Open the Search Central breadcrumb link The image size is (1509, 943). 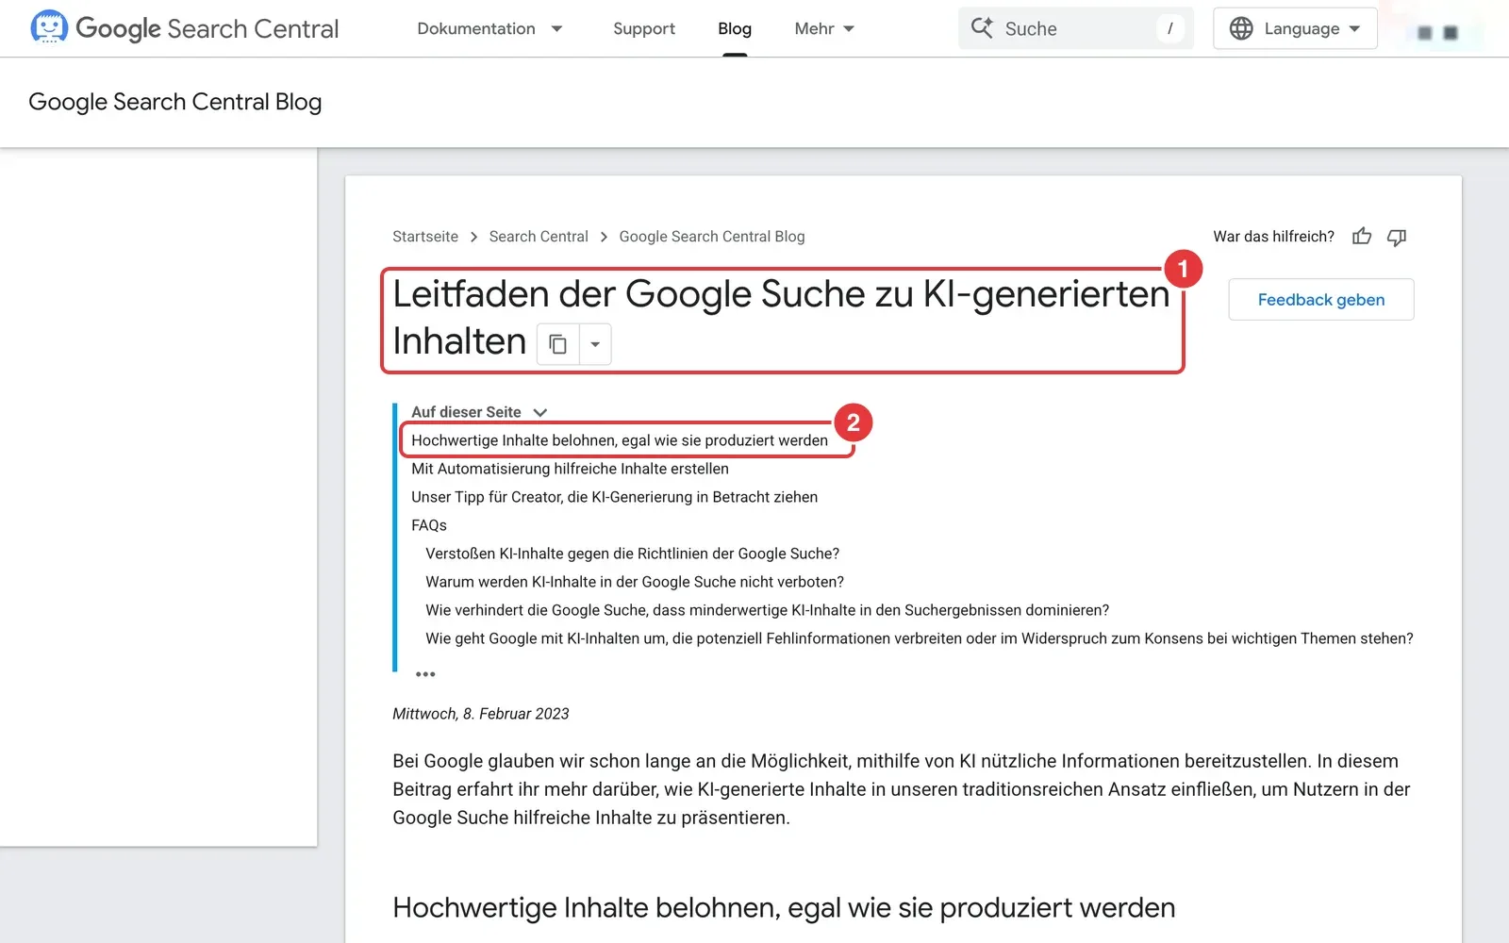coord(539,237)
